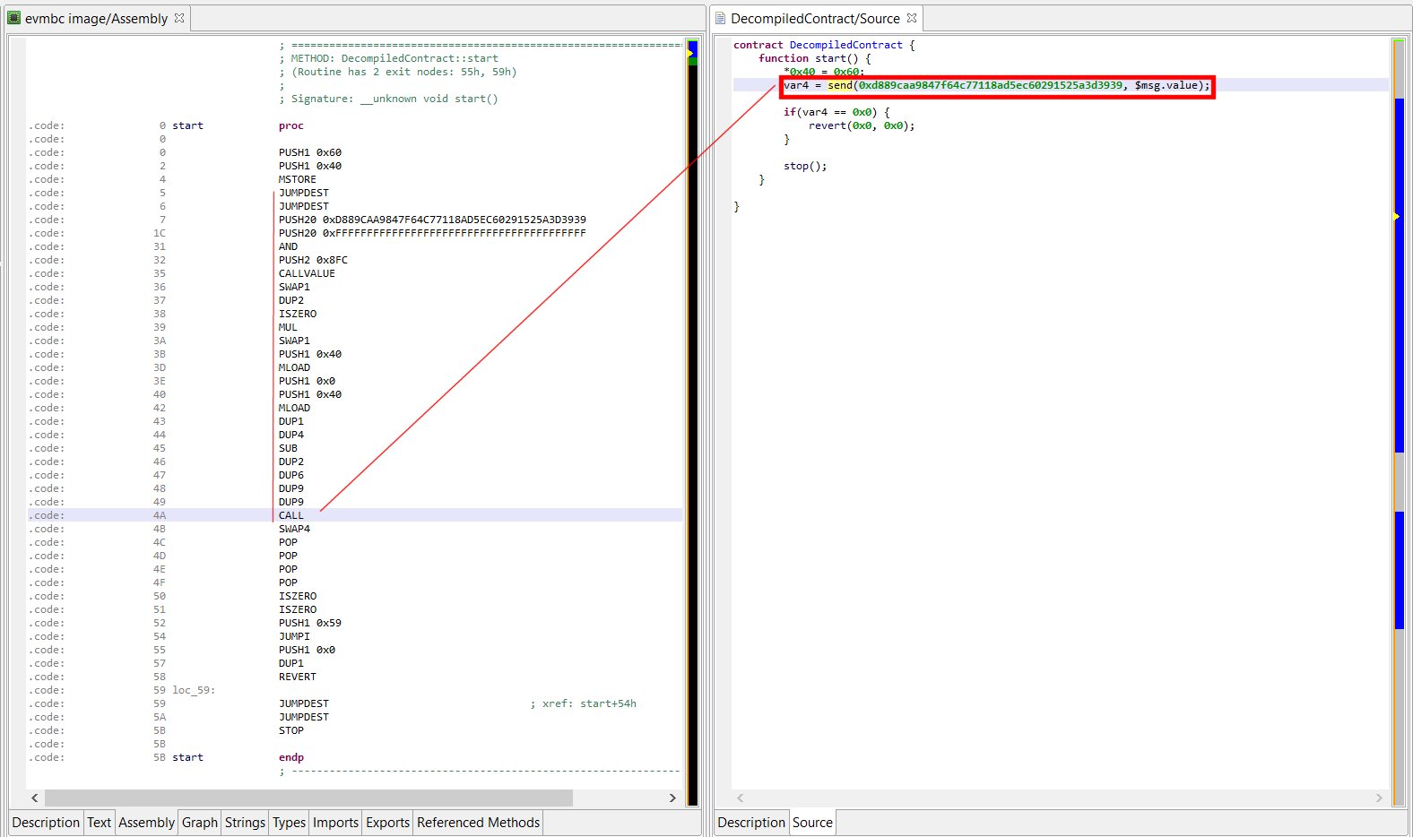Click left scroll arrow in Source pane
Viewport: 1413px width, 837px height.
point(741,798)
